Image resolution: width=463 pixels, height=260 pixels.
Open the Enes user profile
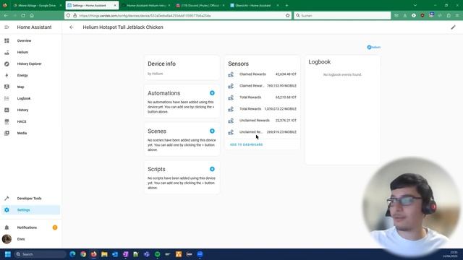tap(30, 239)
